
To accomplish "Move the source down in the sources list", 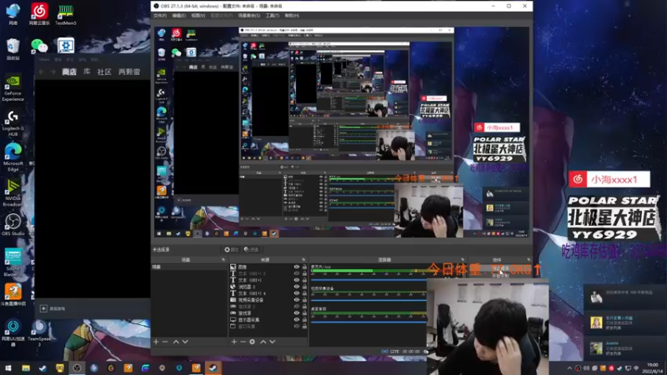I will pos(273,342).
